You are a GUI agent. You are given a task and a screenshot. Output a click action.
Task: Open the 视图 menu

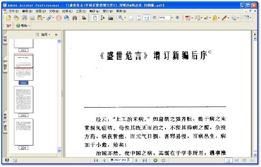[x=40, y=11]
